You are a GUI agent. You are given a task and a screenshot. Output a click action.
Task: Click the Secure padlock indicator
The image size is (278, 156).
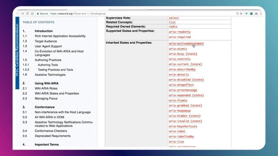[x=43, y=13]
